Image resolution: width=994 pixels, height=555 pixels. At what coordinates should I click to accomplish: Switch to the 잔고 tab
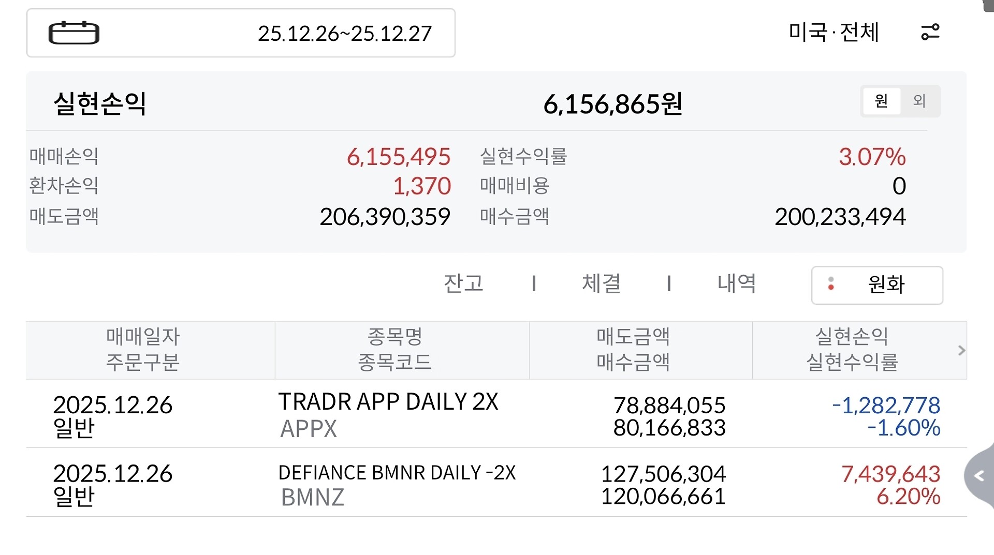(463, 283)
